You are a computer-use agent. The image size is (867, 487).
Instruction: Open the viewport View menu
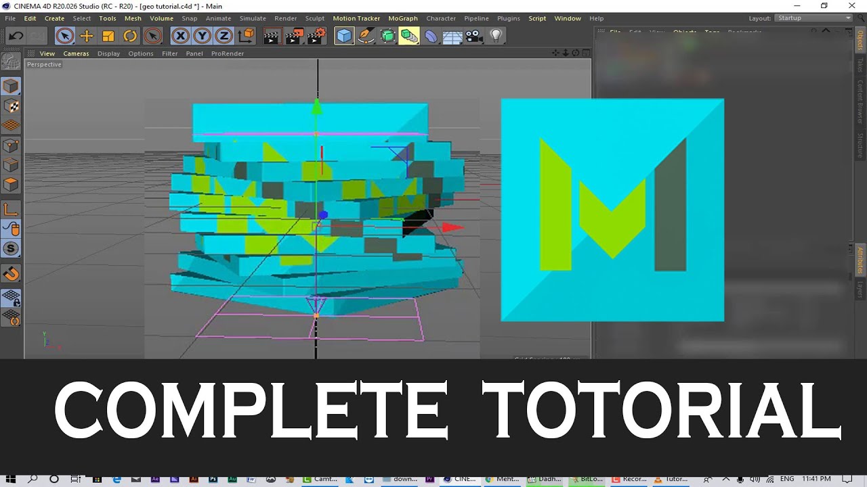(x=47, y=53)
